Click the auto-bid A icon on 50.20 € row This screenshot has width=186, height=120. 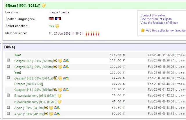pos(8,113)
